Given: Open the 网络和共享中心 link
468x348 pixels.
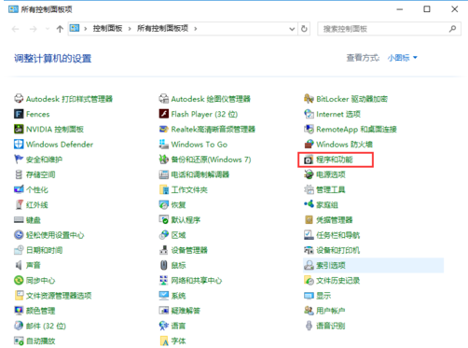Looking at the screenshot, I should click(x=197, y=281).
